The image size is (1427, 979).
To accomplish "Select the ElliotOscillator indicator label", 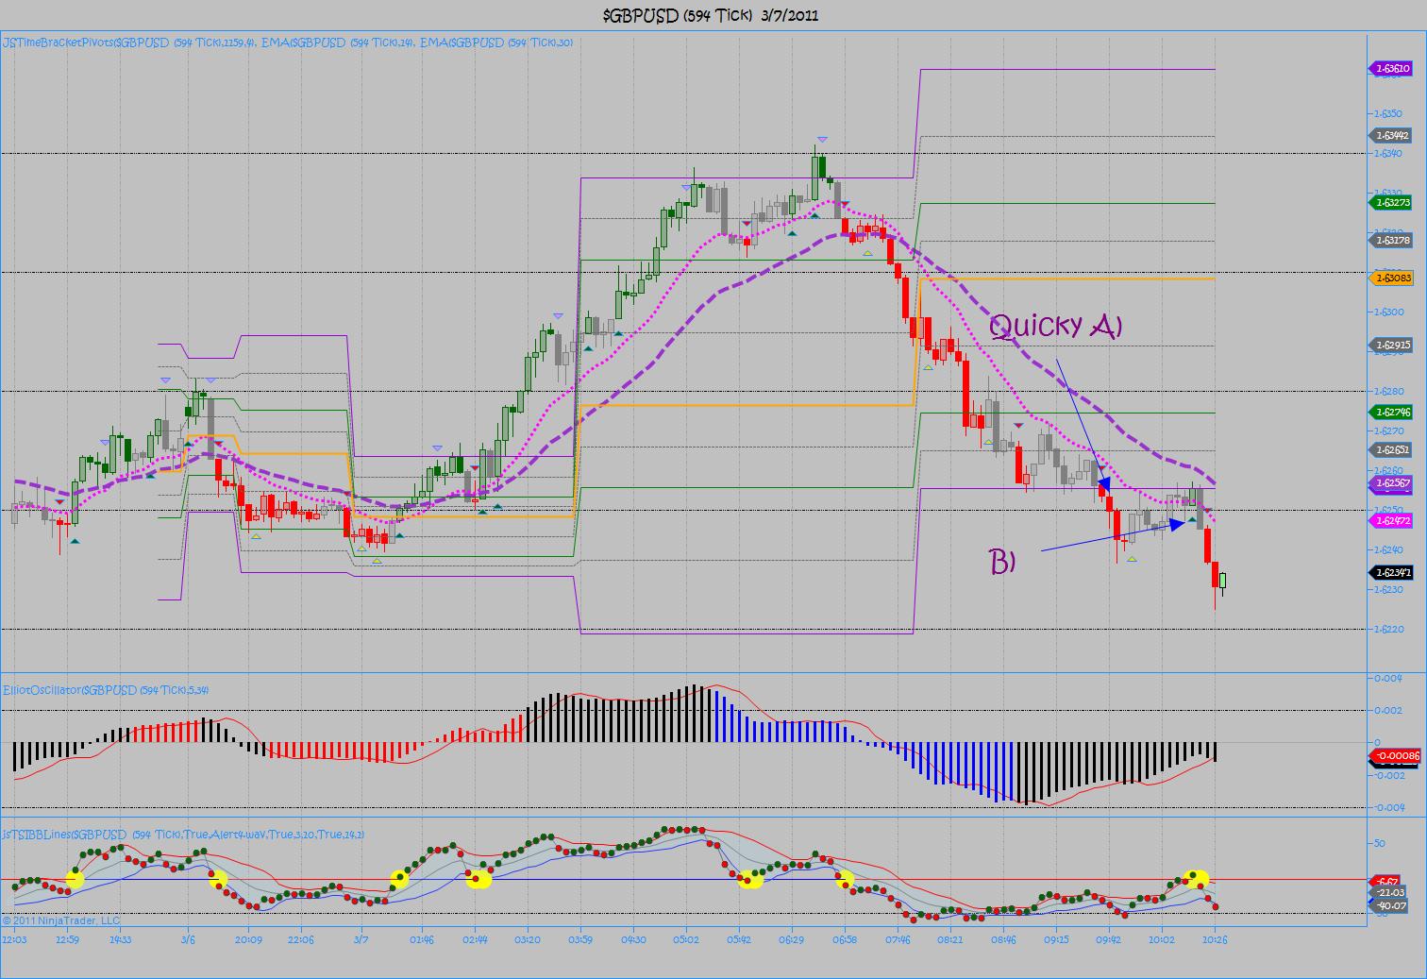I will click(106, 690).
